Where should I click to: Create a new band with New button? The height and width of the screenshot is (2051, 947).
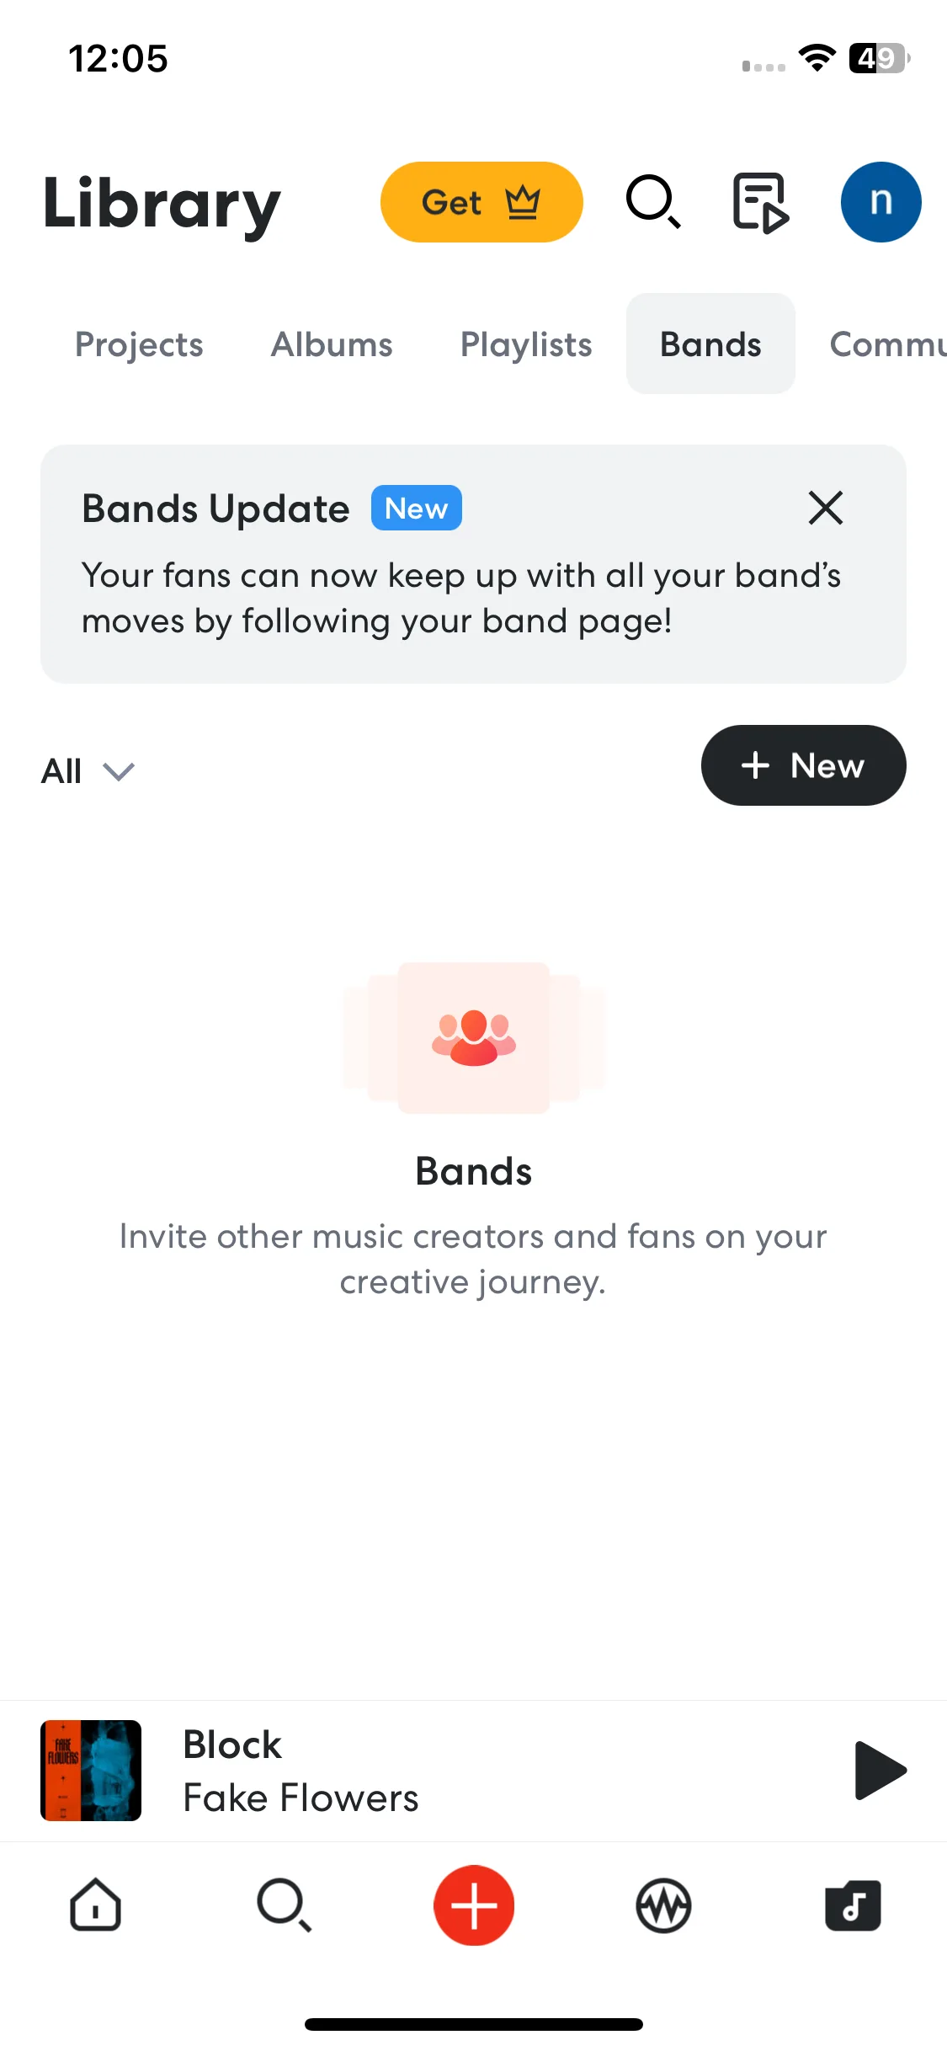pyautogui.click(x=803, y=765)
